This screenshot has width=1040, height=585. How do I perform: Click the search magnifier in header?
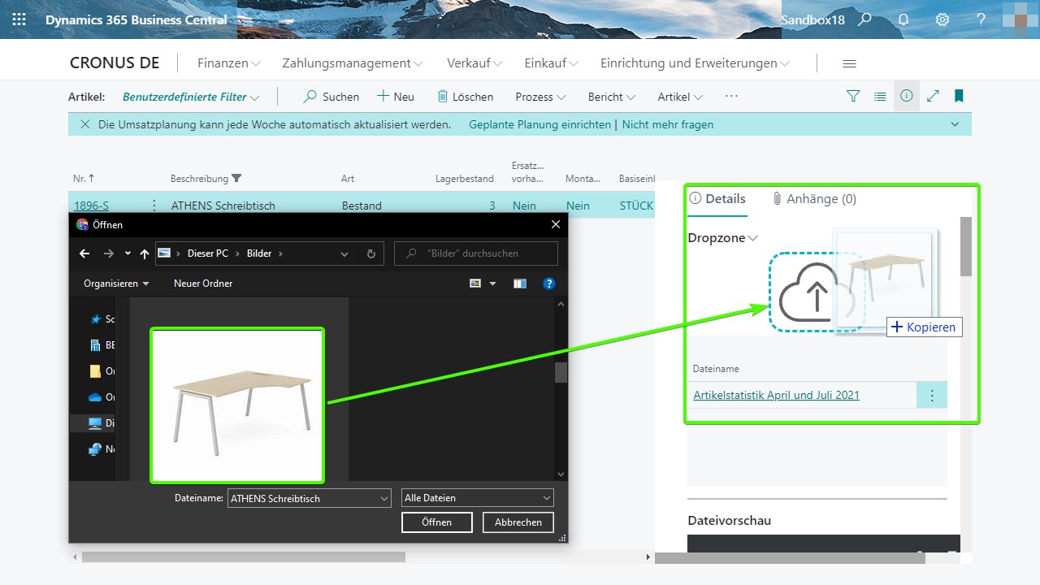click(865, 19)
